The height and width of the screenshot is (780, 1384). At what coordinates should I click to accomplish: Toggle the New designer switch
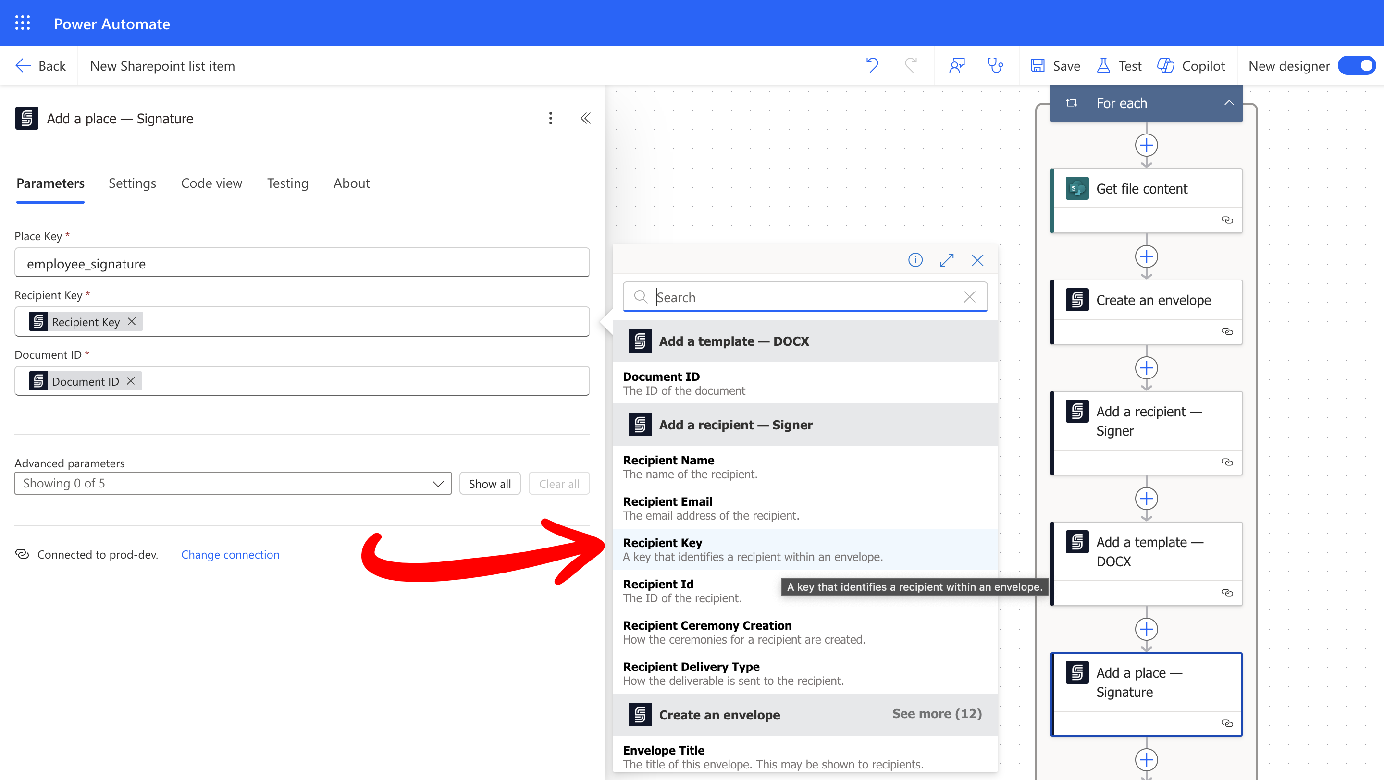coord(1357,65)
